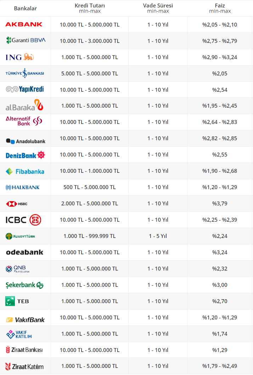253x375 pixels.
Task: Select the Albaraka logo
Action: click(x=24, y=106)
